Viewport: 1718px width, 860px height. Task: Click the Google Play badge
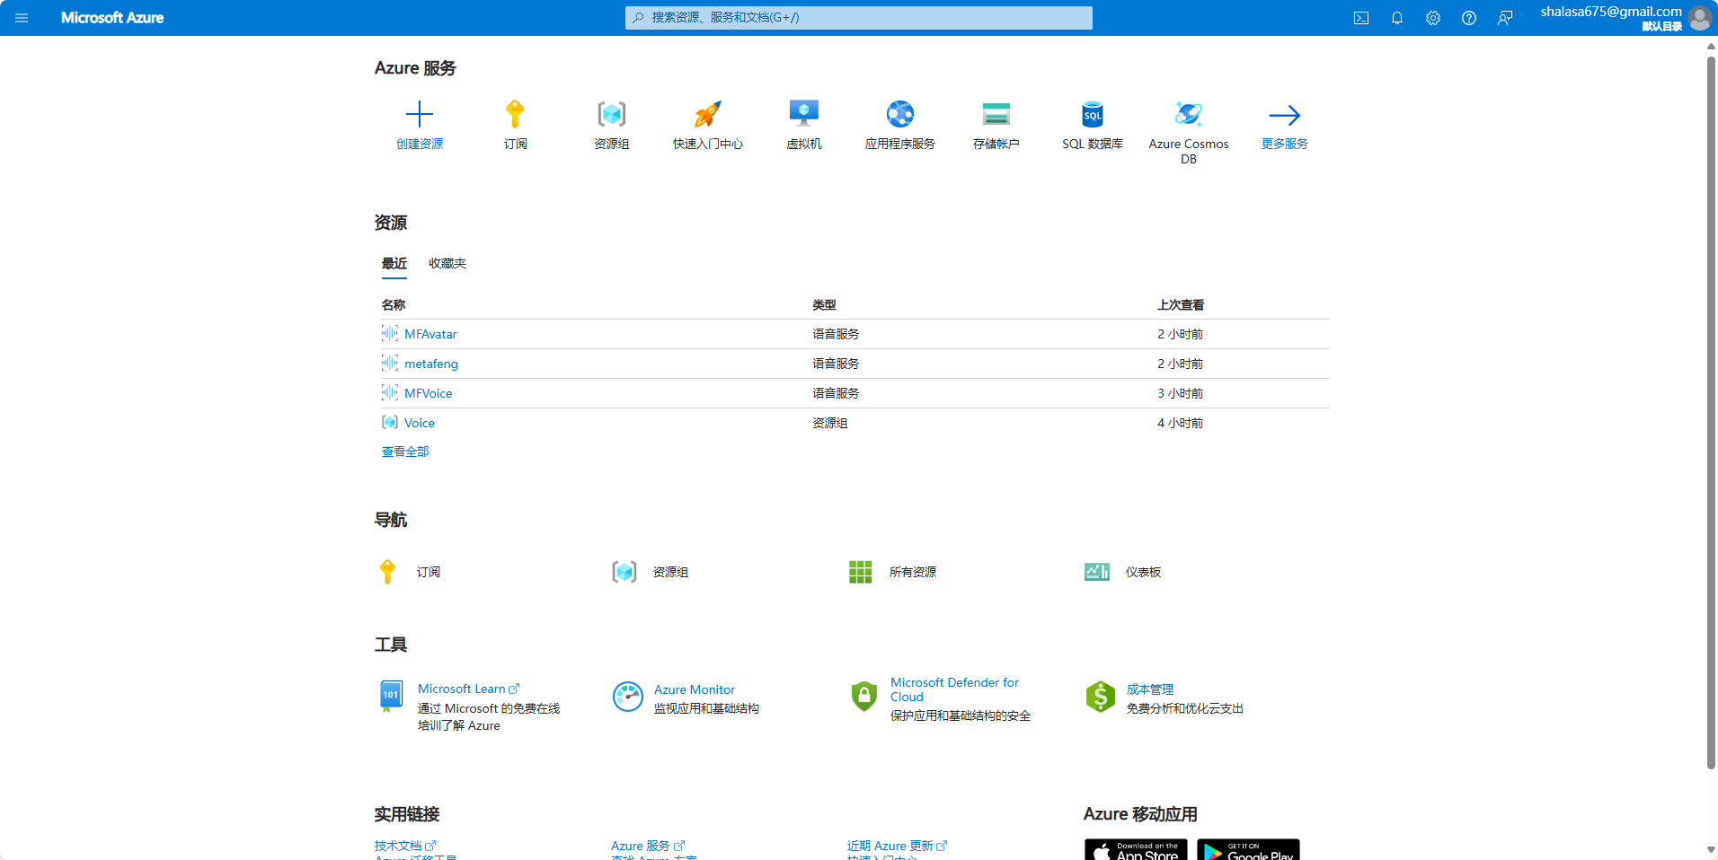[1248, 850]
